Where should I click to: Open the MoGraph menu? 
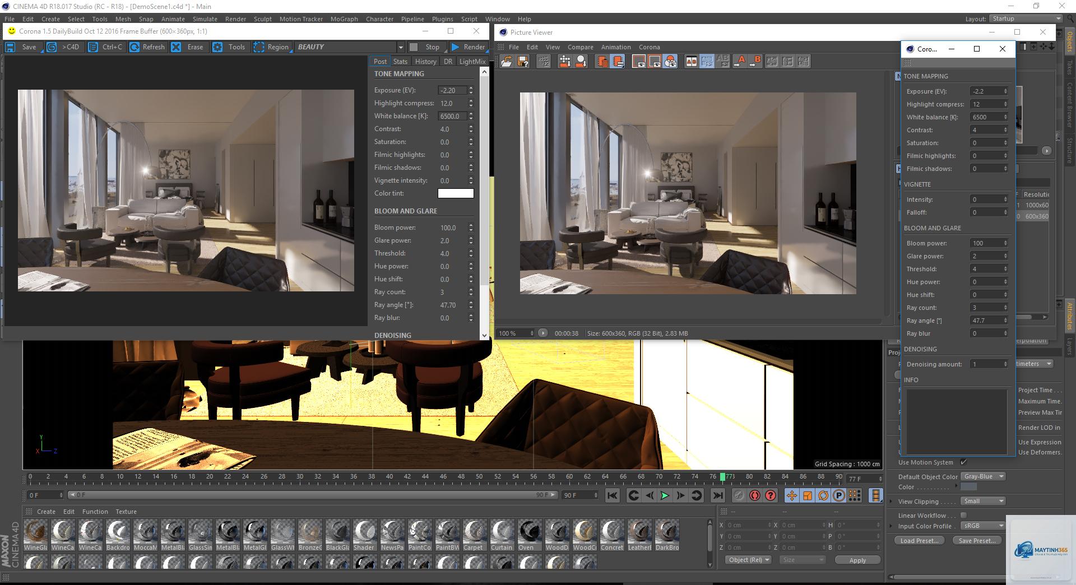pos(344,19)
